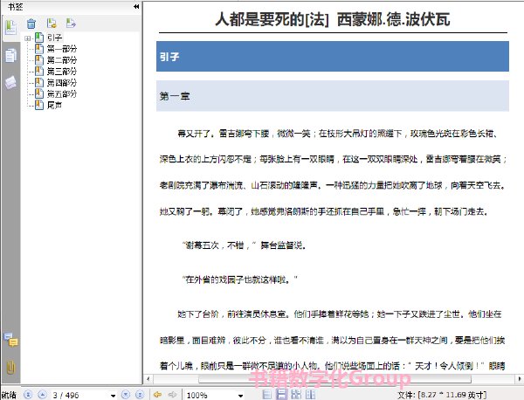Click the horizontal scrollbar left arrow
This screenshot has height=400, width=524.
pos(148,379)
